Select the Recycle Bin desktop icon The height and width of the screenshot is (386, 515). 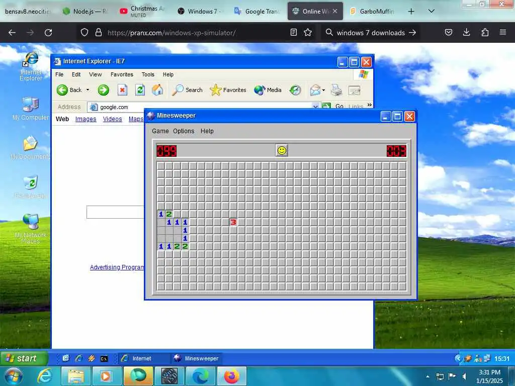31,187
